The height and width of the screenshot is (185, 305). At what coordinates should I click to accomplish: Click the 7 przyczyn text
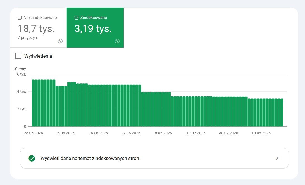[x=27, y=38]
